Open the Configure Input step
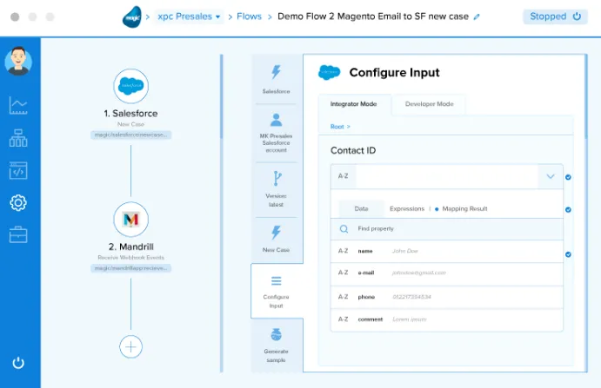The image size is (601, 388). click(x=277, y=291)
